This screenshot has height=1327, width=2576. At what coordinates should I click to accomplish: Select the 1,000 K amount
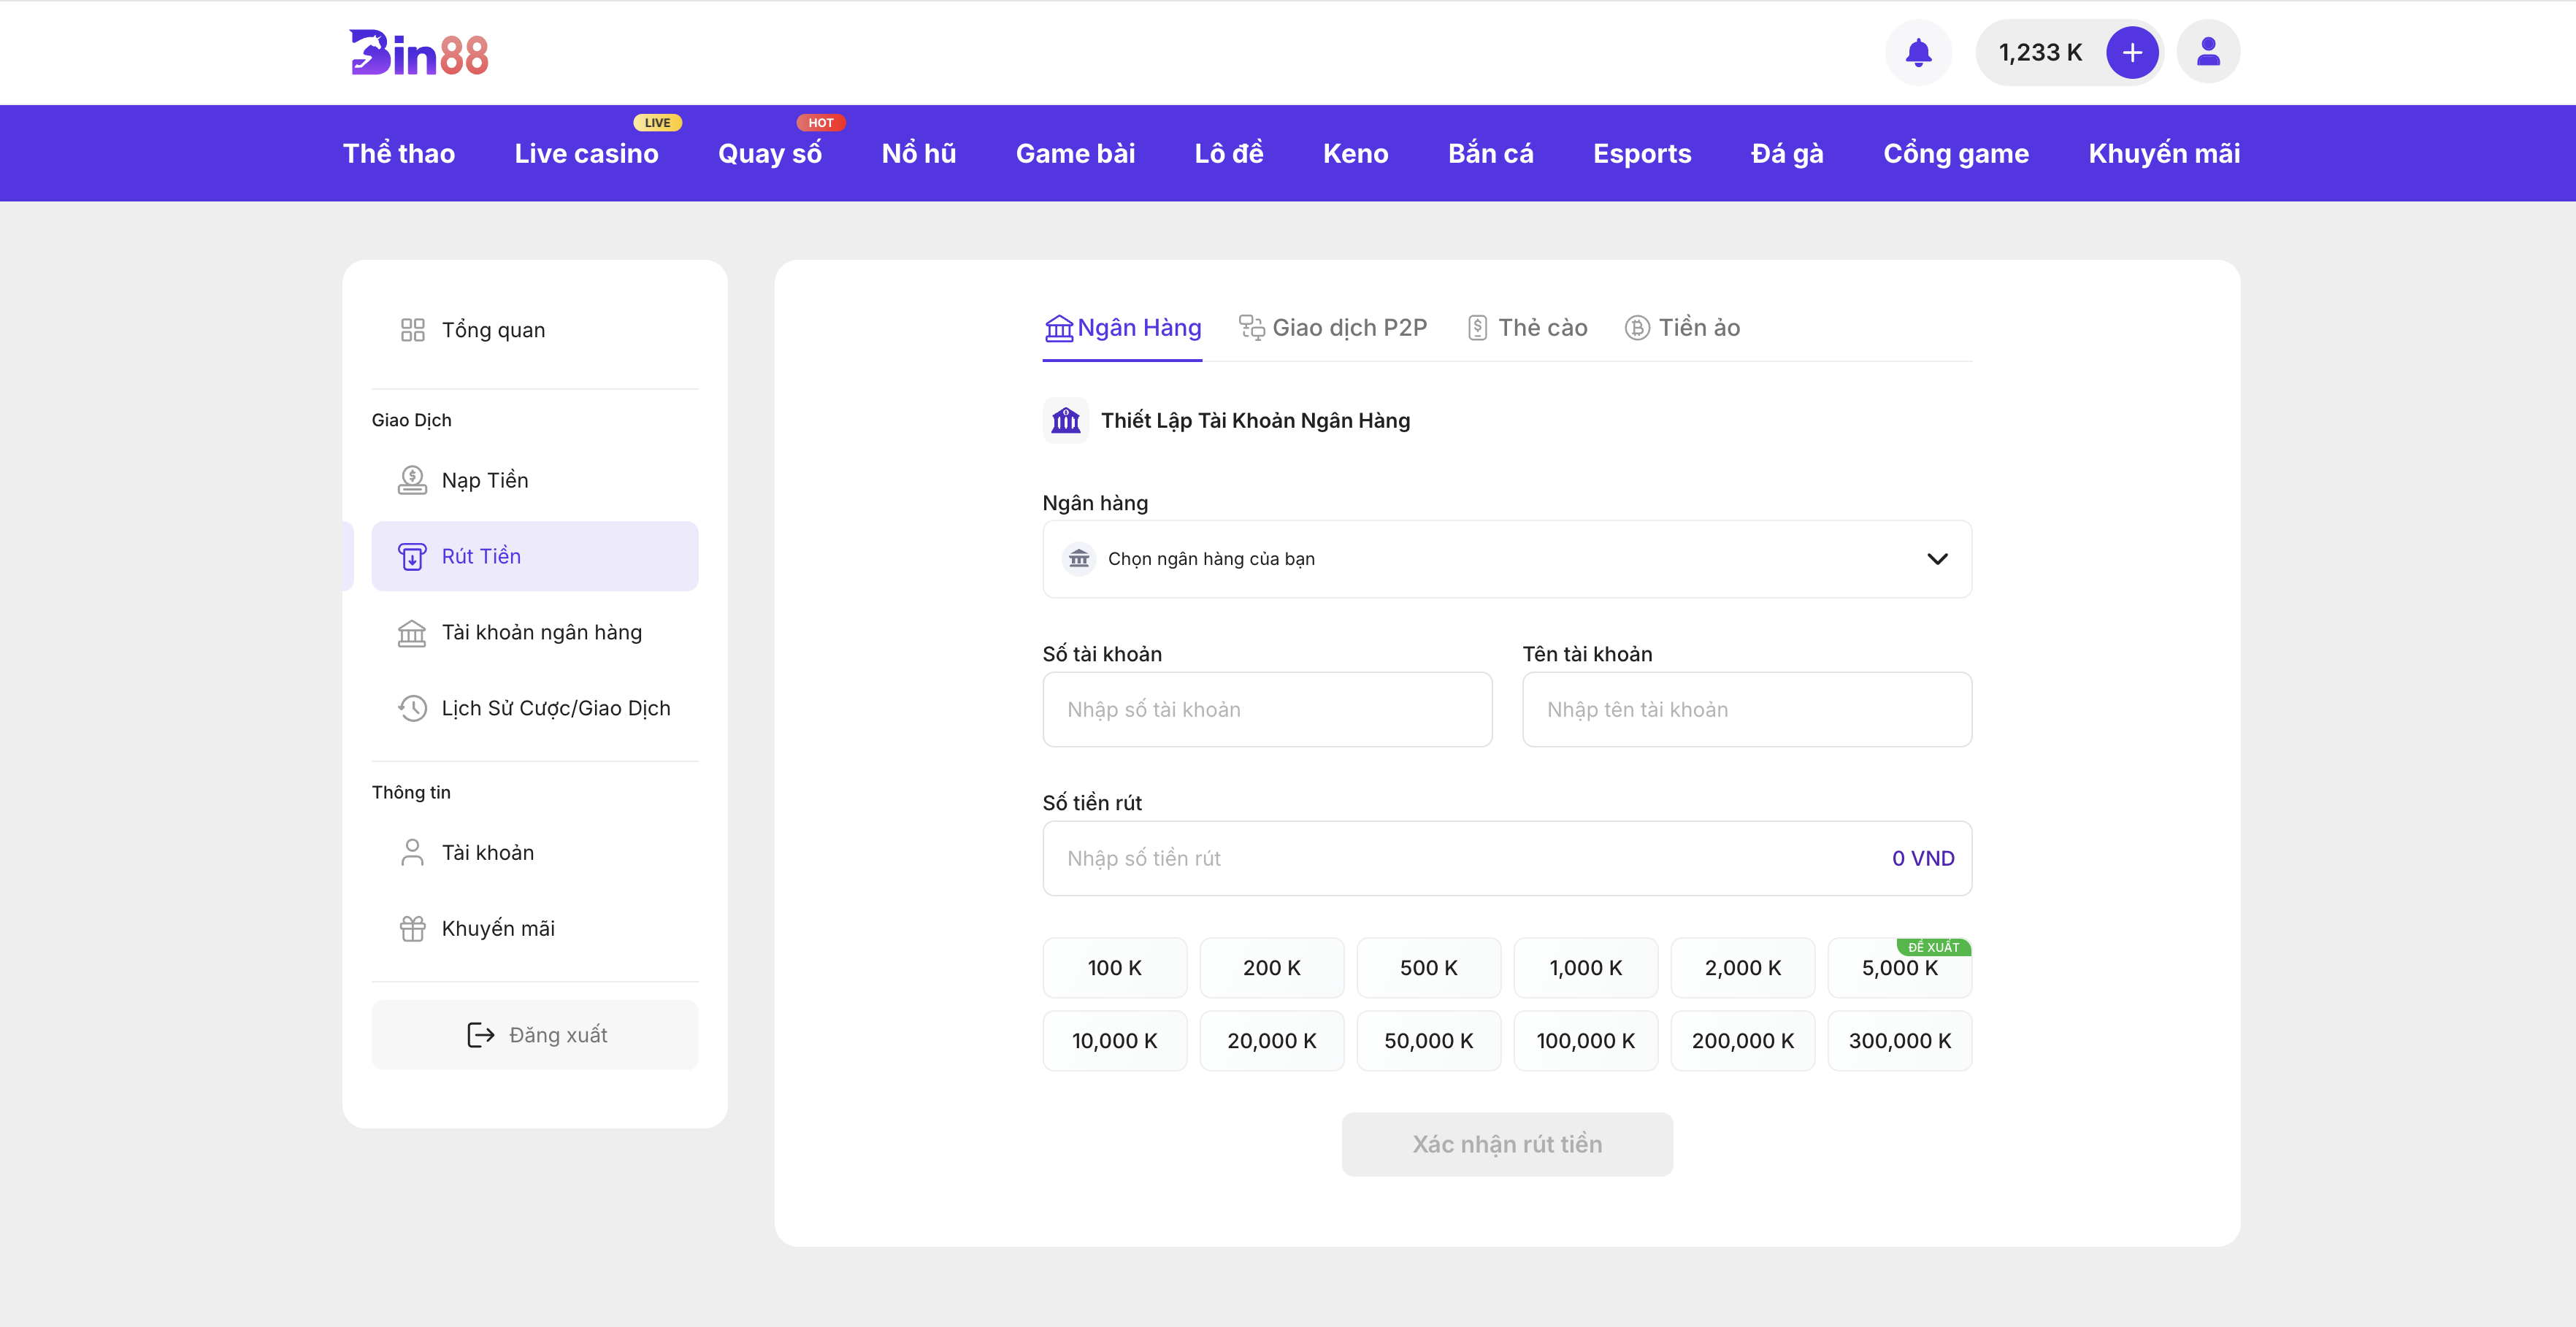click(x=1585, y=967)
